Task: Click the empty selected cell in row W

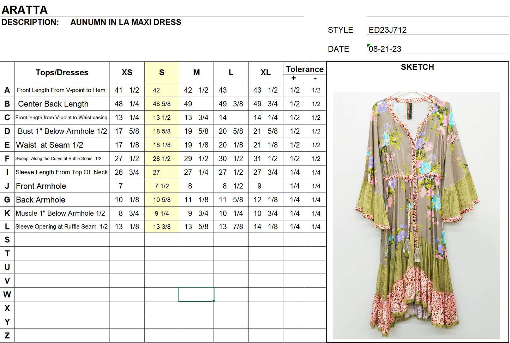Action: click(197, 294)
